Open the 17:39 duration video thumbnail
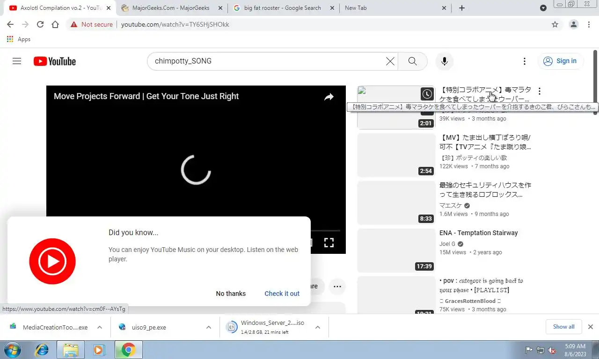 tap(396, 251)
